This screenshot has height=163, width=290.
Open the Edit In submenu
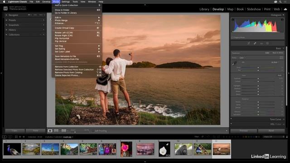pyautogui.click(x=77, y=17)
